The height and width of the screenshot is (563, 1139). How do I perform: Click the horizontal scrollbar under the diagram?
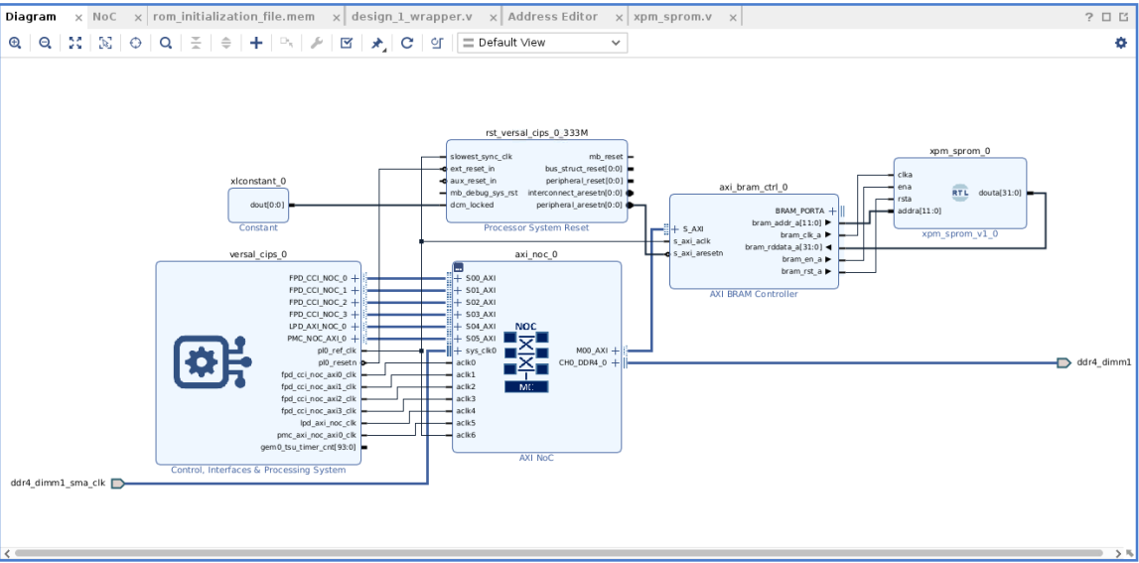tap(556, 553)
